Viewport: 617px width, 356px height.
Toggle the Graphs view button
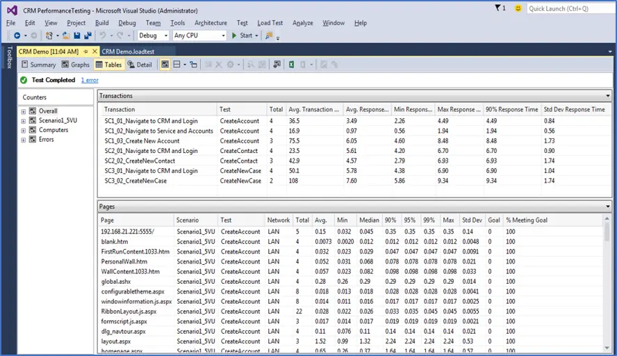coord(76,65)
